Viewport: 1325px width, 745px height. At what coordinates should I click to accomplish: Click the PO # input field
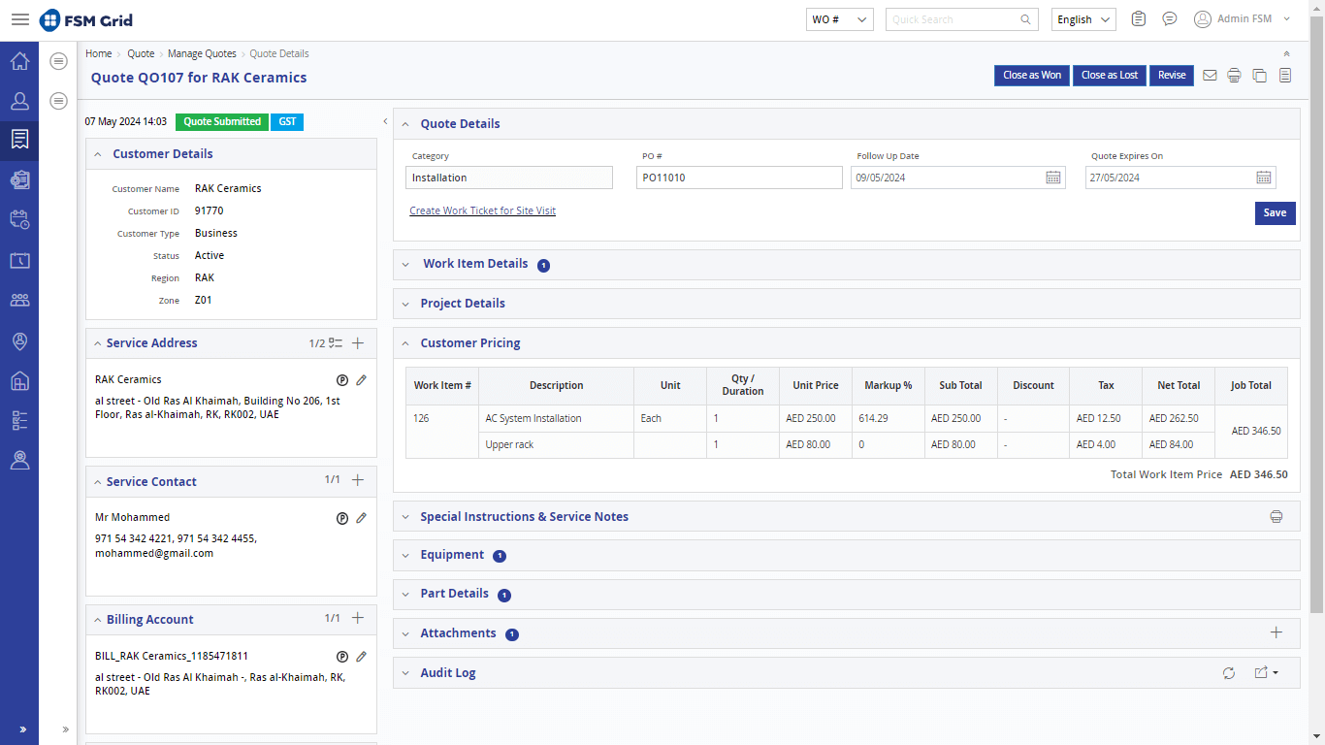tap(739, 178)
